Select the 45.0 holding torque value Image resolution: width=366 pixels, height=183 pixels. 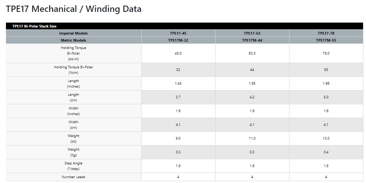coord(178,53)
